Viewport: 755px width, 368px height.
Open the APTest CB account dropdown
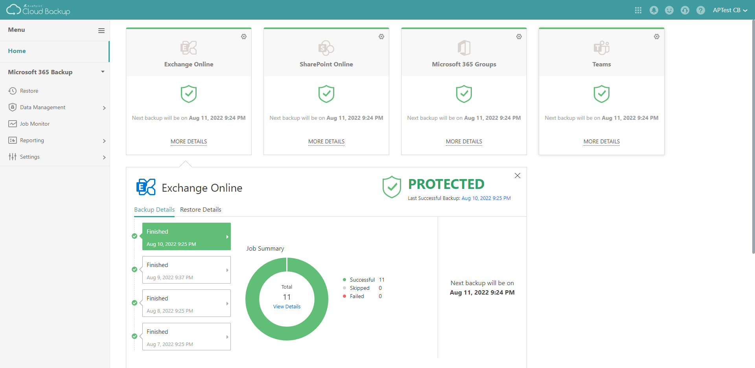point(730,10)
